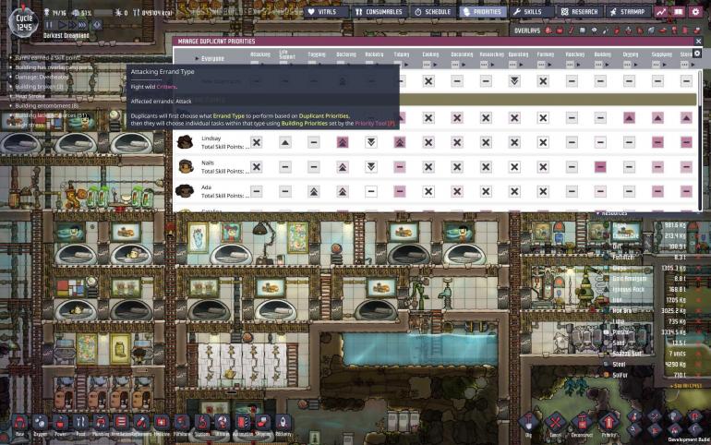Open the Rocketry build category
711x445 pixels.
[x=283, y=423]
